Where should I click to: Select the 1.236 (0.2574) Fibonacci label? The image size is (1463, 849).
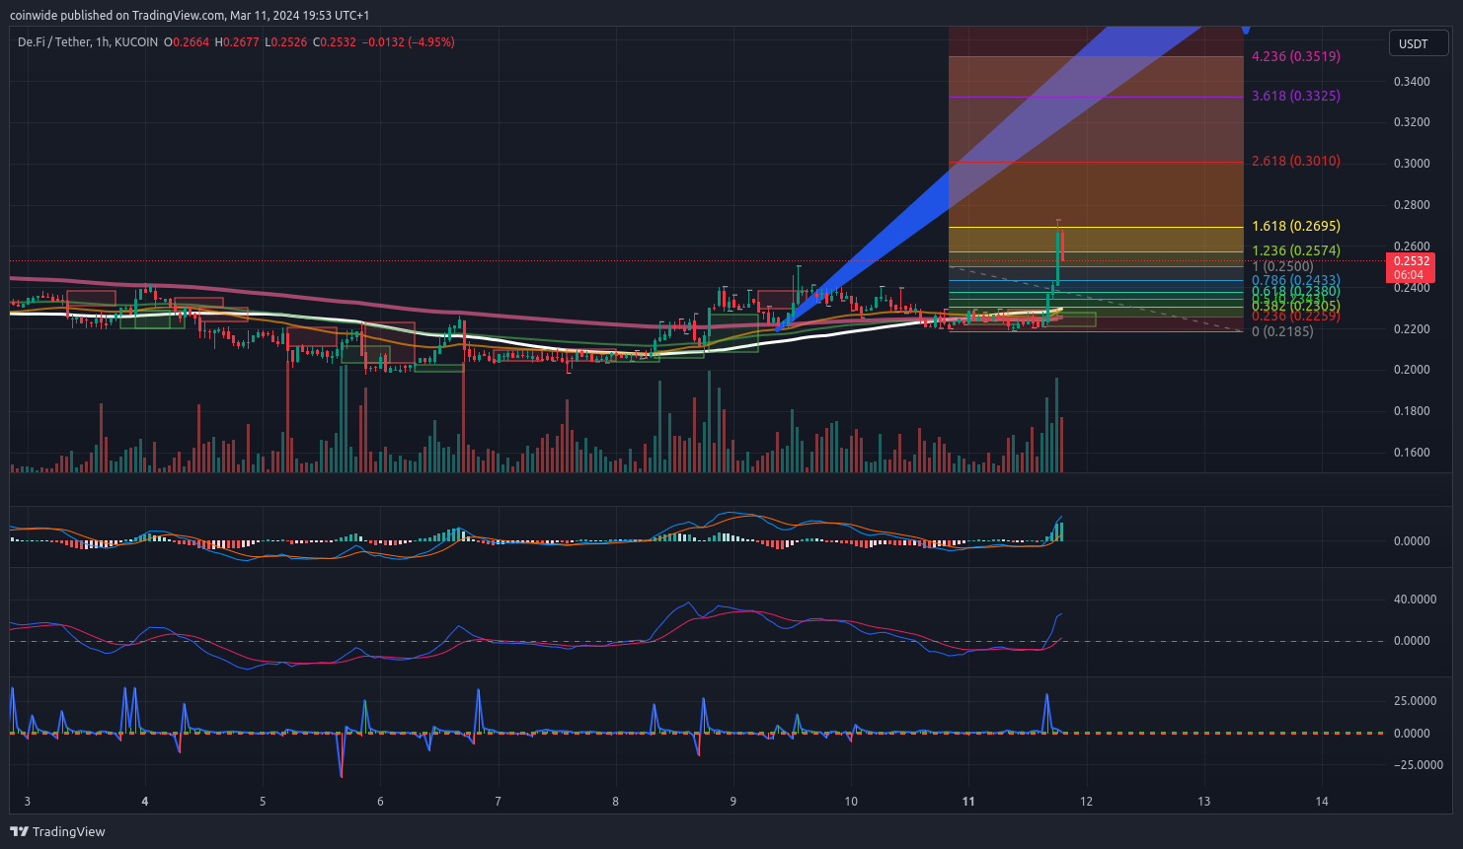[1296, 250]
